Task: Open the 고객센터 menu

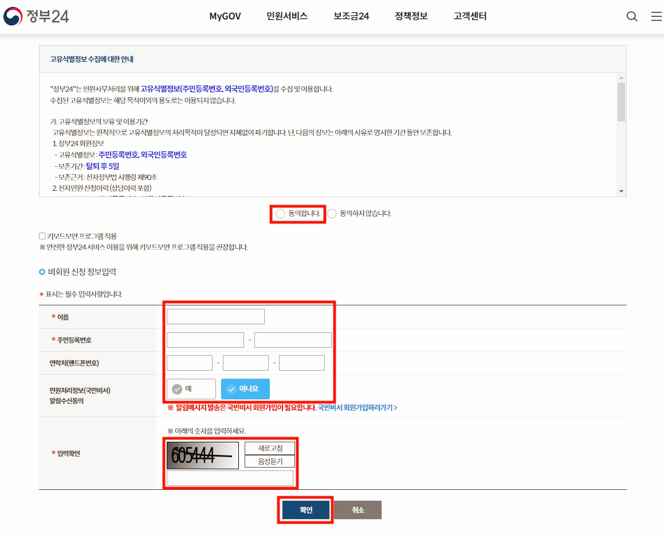Action: click(x=469, y=17)
